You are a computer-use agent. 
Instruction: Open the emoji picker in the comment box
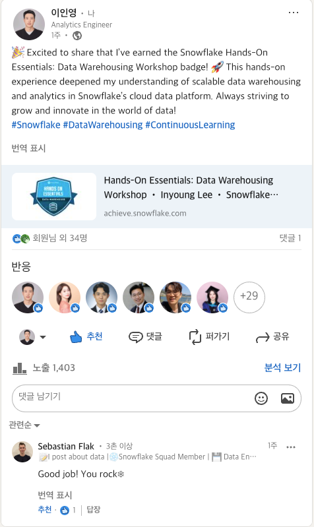[261, 398]
